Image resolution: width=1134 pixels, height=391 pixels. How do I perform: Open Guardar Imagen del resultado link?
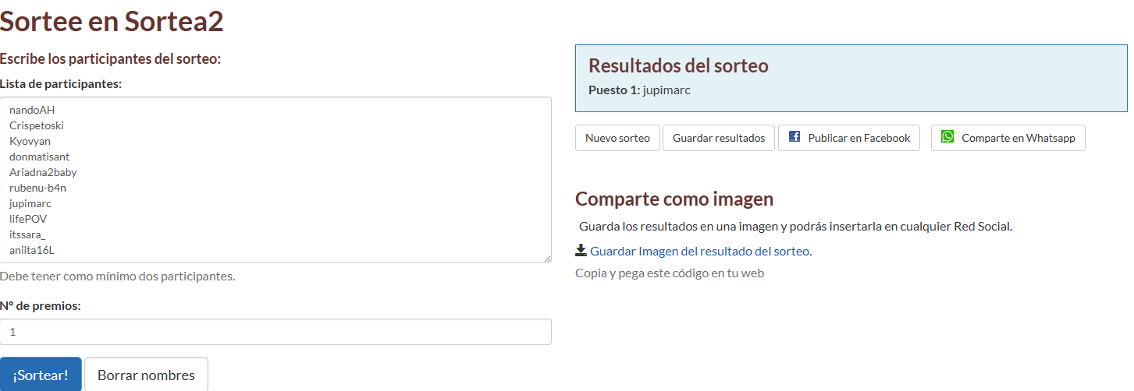[x=700, y=251]
